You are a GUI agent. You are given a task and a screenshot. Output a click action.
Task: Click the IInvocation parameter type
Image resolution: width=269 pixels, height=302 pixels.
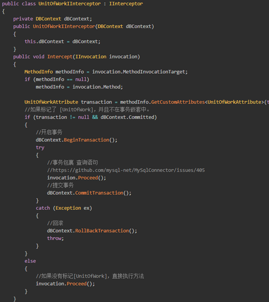click(91, 57)
